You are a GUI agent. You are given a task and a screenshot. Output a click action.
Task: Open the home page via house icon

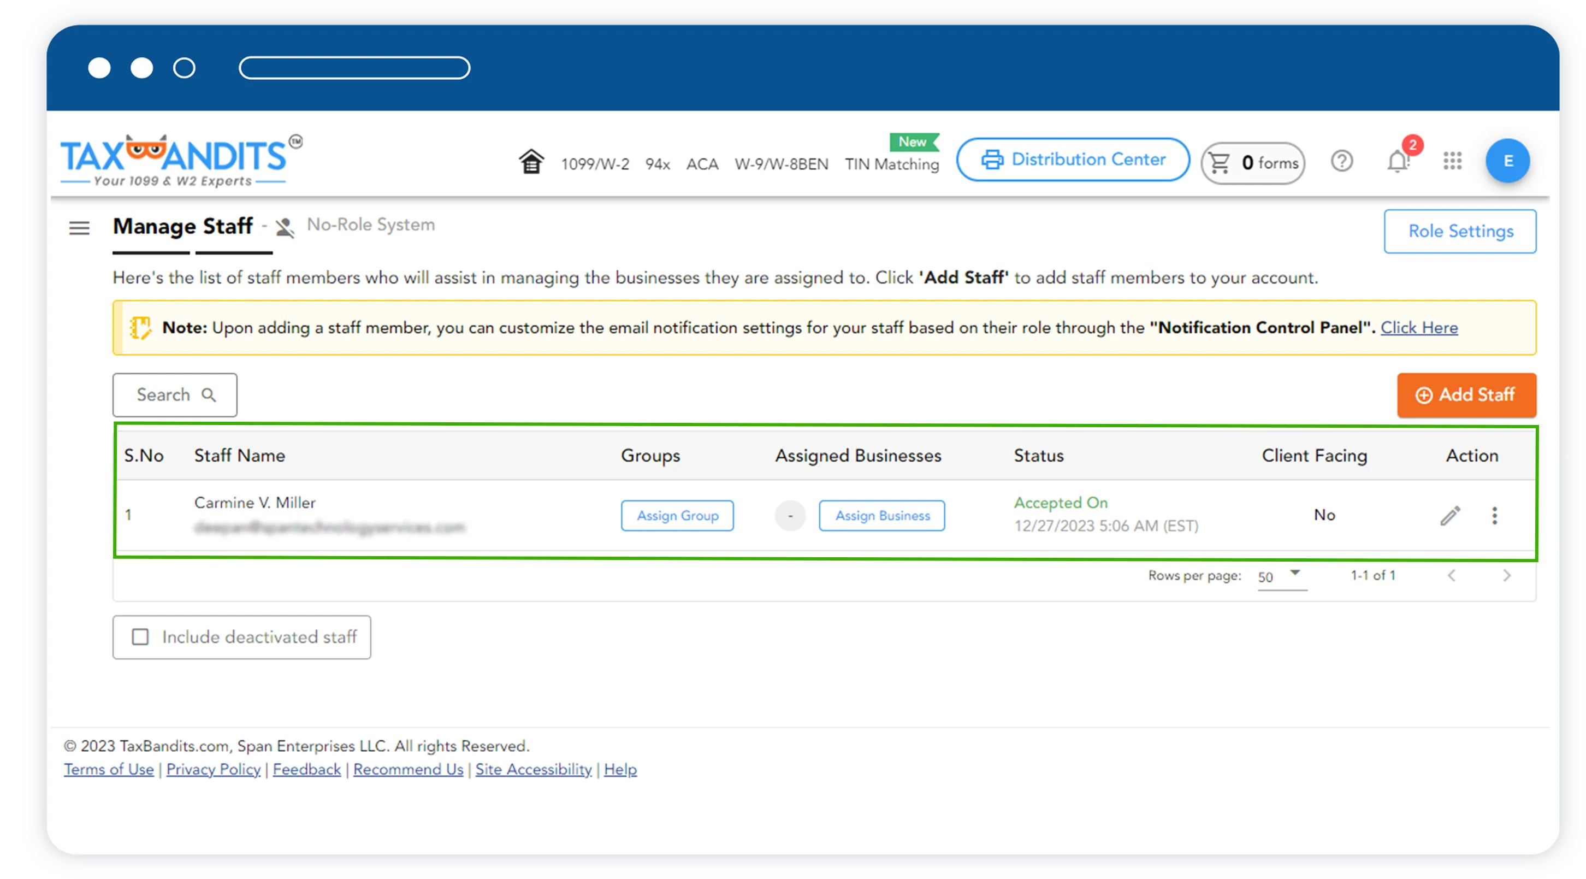pyautogui.click(x=531, y=161)
